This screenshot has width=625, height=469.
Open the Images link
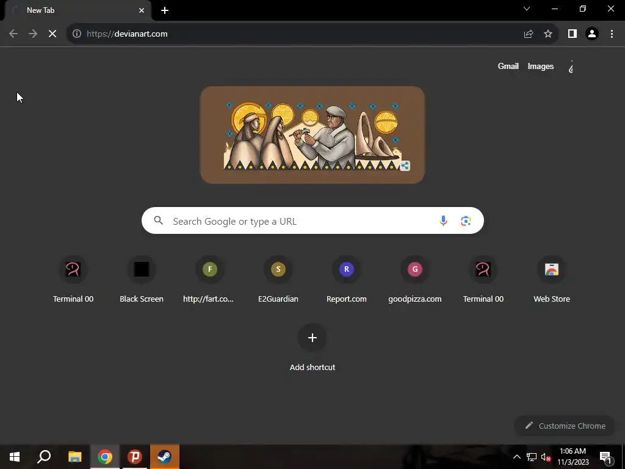click(541, 66)
